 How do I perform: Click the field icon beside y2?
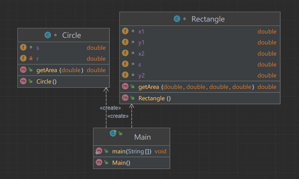(125, 75)
